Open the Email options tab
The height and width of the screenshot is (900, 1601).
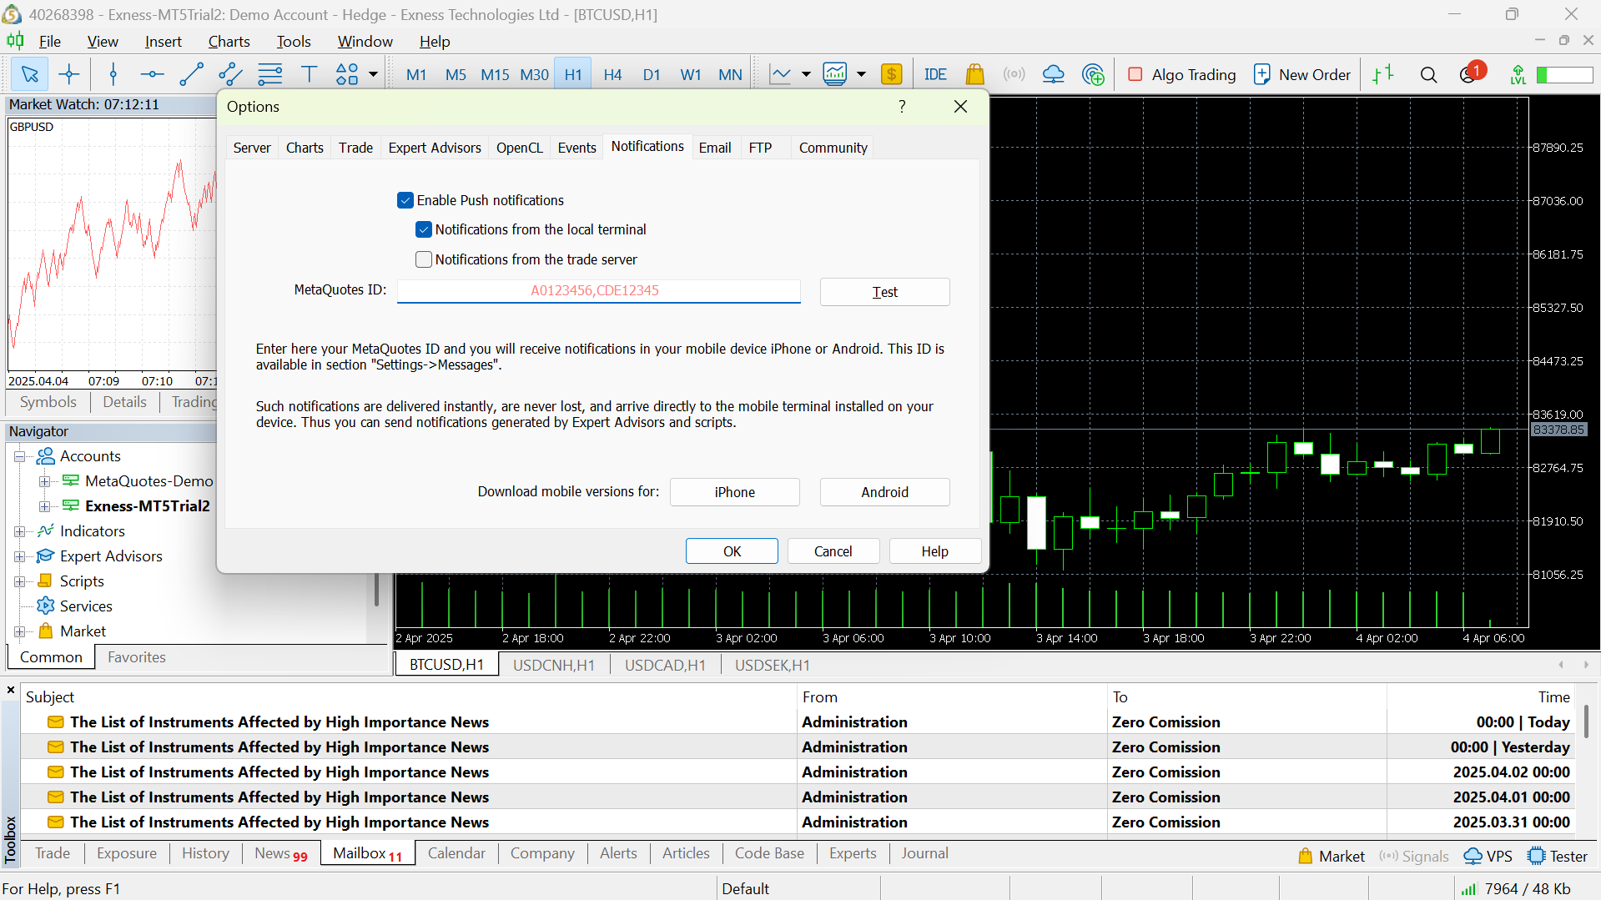[x=715, y=148]
